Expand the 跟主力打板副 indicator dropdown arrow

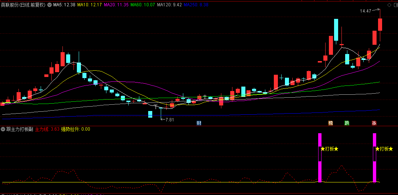3,129
